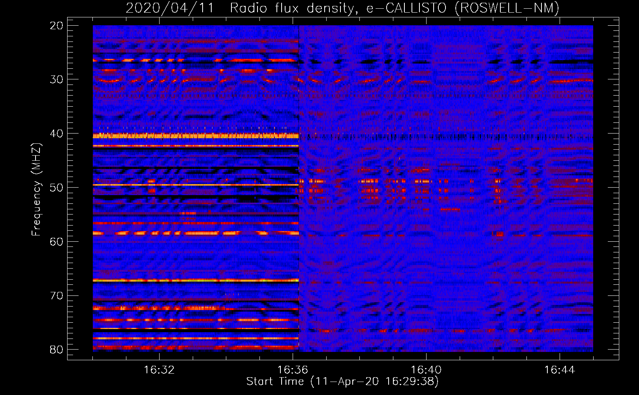Viewport: 639px width, 395px height.
Task: Click the frequency tick label "60"
Action: point(56,242)
